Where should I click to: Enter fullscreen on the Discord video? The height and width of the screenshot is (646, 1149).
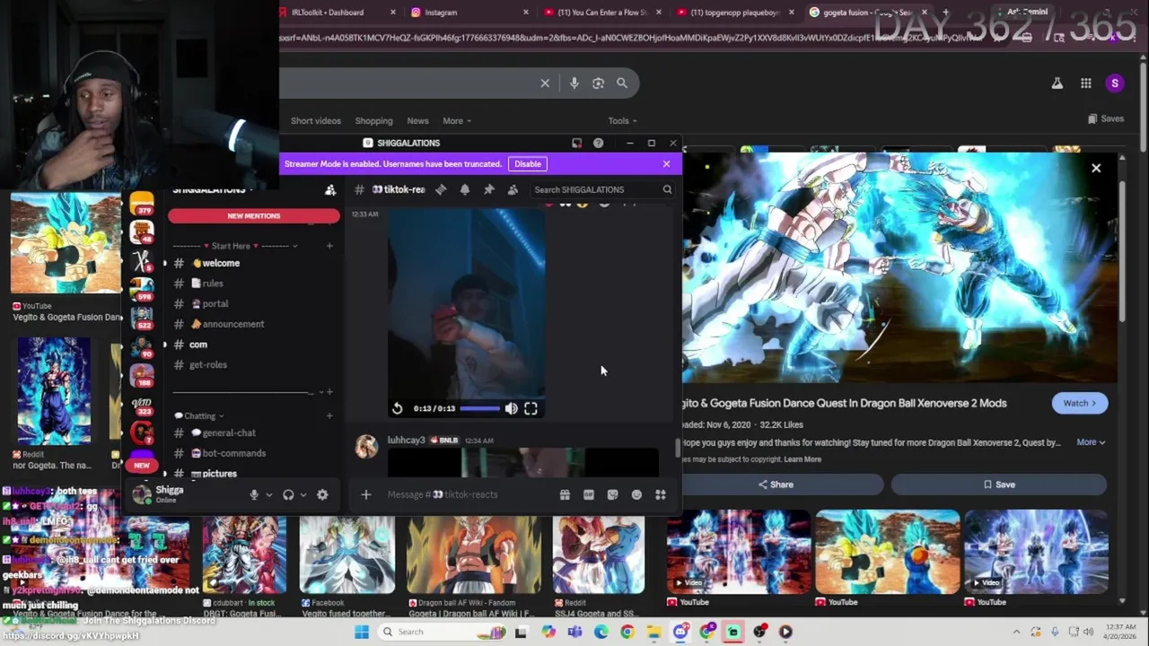click(x=531, y=408)
